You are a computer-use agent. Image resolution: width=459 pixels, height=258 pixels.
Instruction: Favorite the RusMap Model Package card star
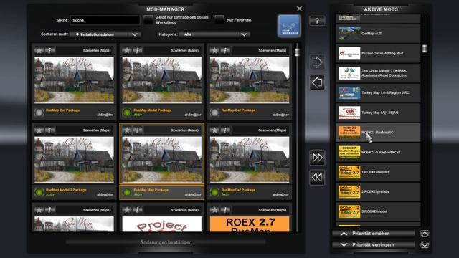point(127,50)
